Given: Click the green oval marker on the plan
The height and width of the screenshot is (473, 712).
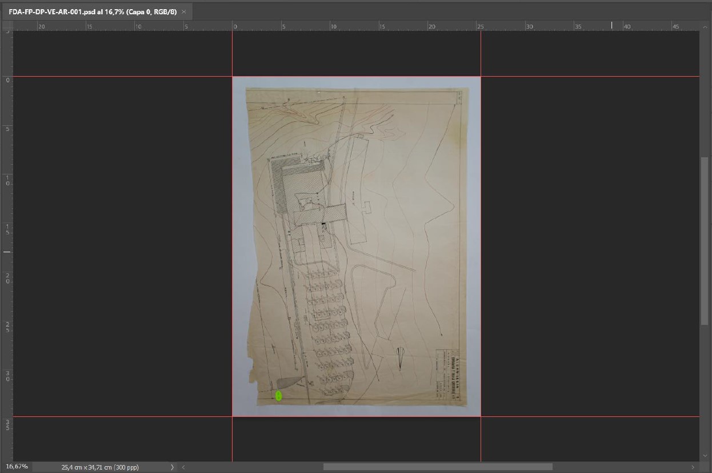Looking at the screenshot, I should click(279, 395).
